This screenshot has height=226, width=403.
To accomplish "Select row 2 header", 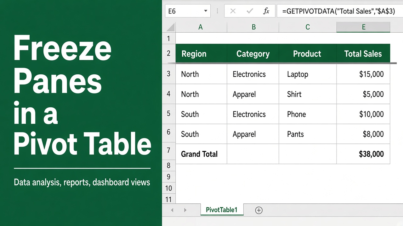I will pos(169,53).
